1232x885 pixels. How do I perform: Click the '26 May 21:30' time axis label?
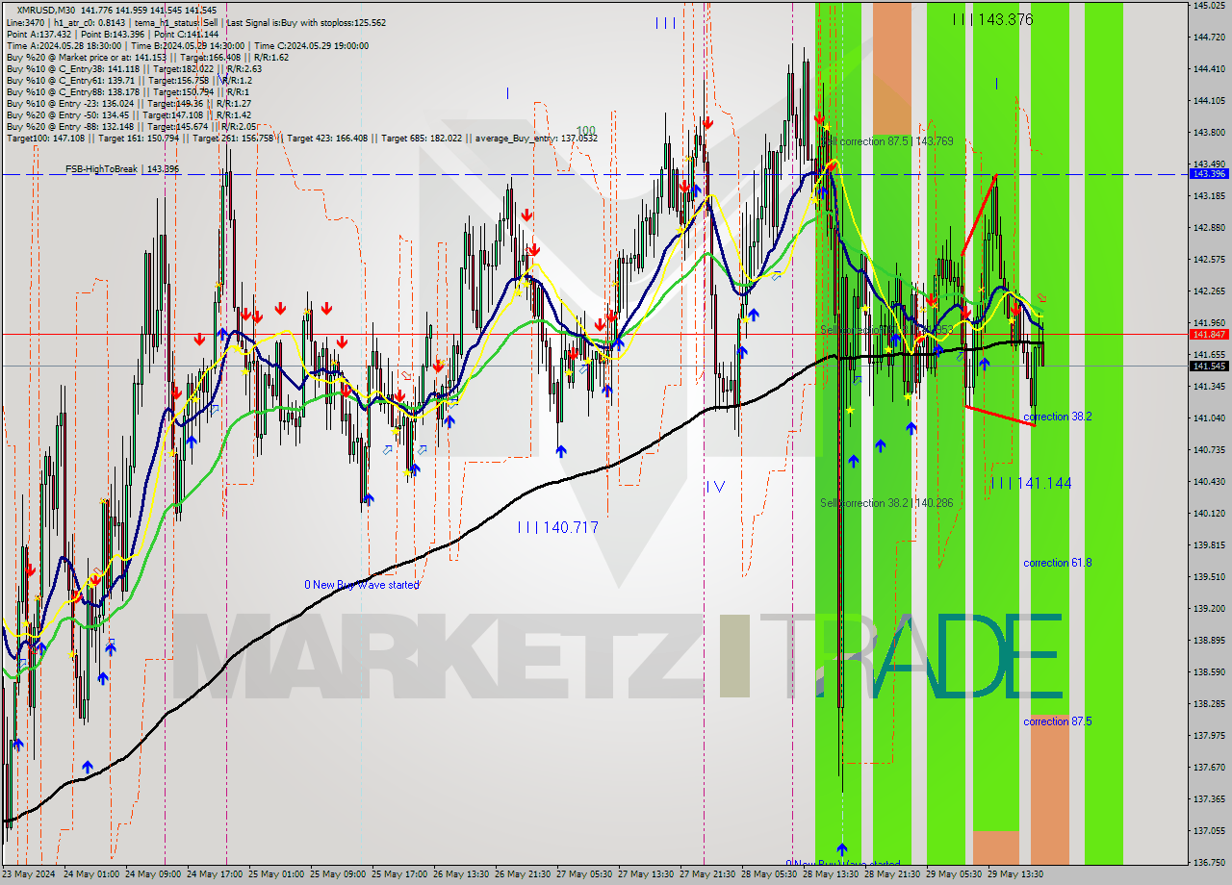point(524,874)
